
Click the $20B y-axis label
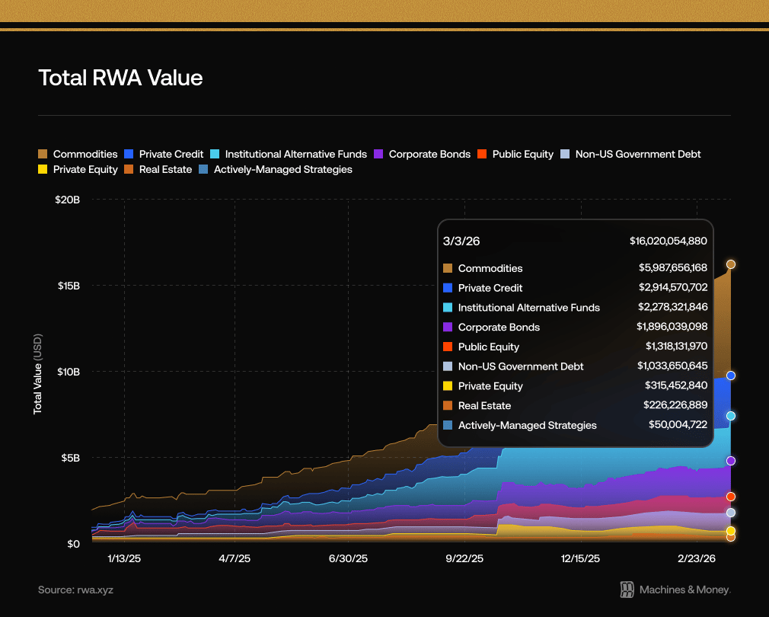[x=68, y=200]
